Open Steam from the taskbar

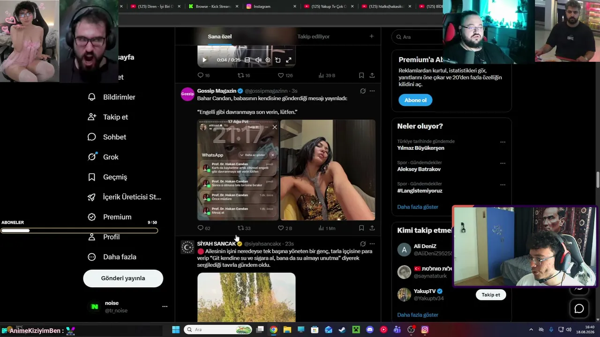(342, 330)
